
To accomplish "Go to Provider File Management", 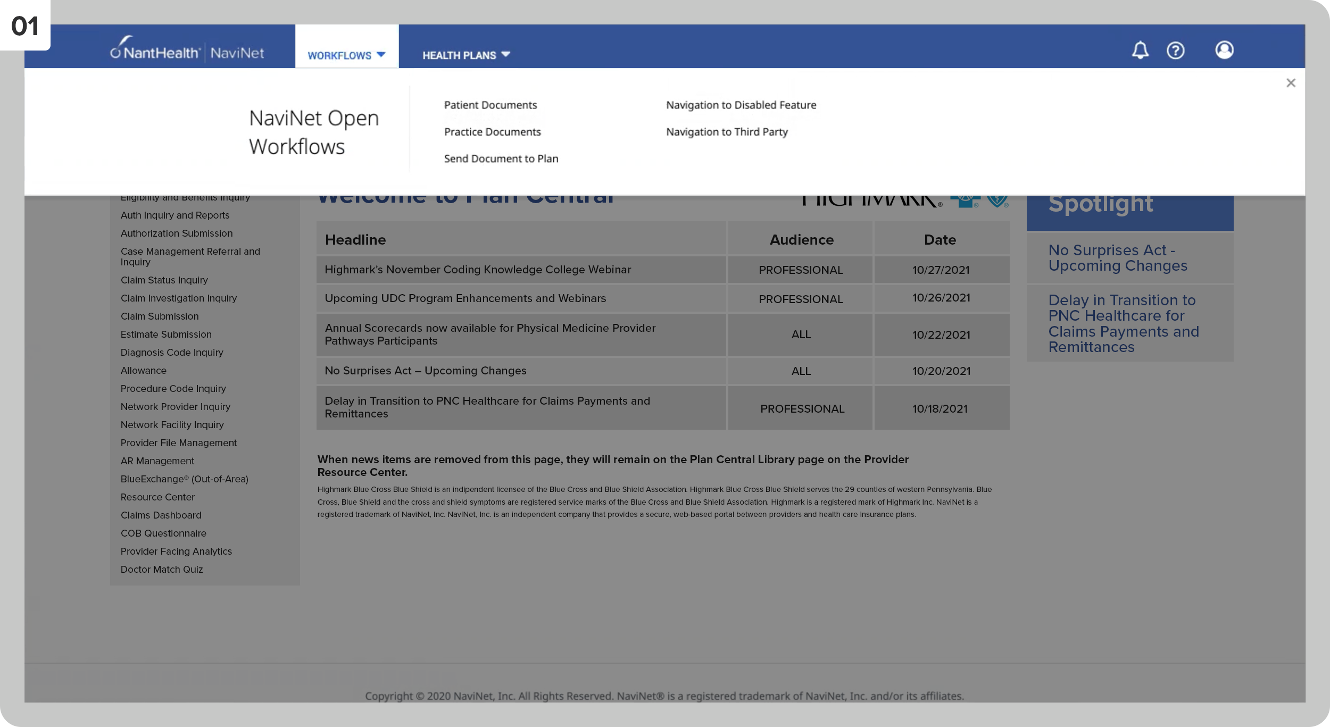I will [x=179, y=443].
